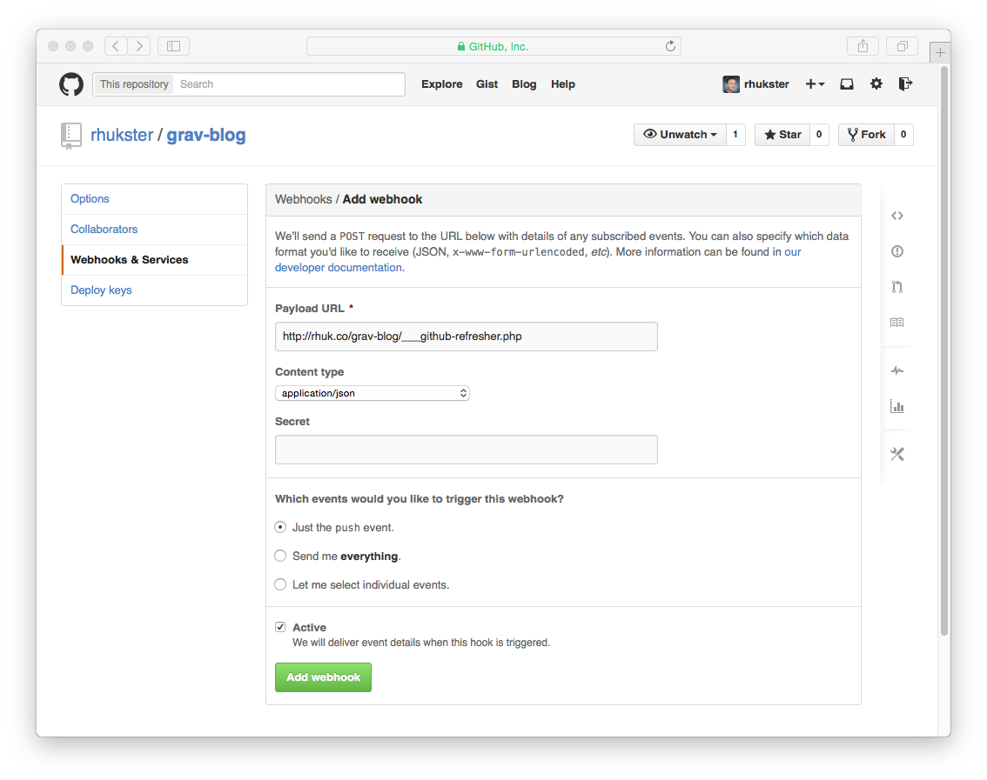Click the This repository search scope label

pyautogui.click(x=134, y=84)
